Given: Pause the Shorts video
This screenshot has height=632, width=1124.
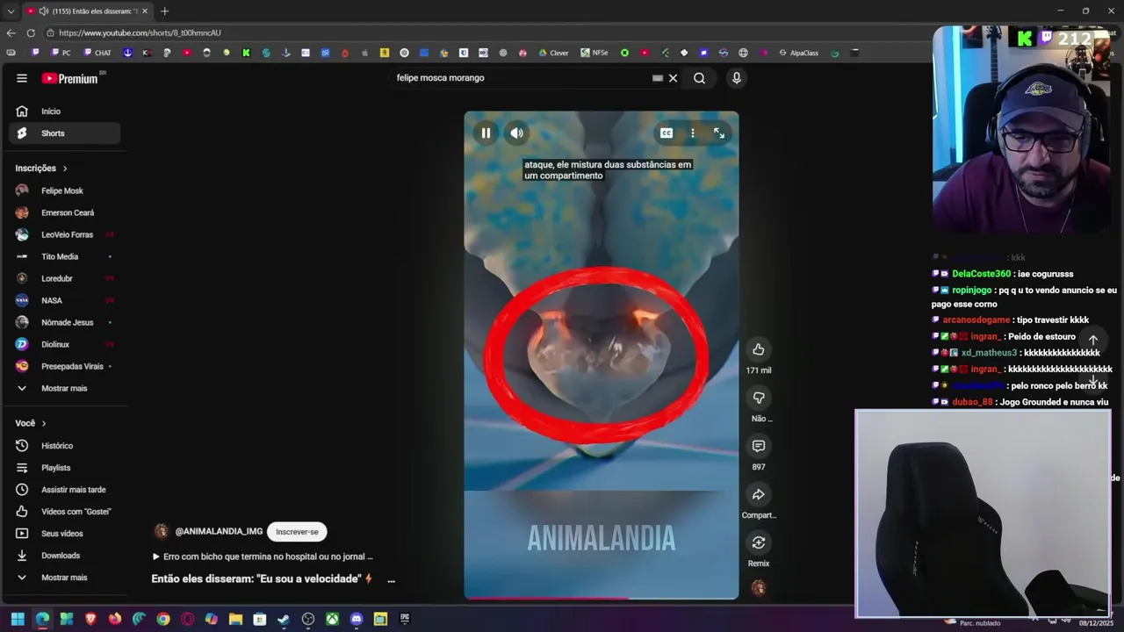Looking at the screenshot, I should [x=486, y=133].
